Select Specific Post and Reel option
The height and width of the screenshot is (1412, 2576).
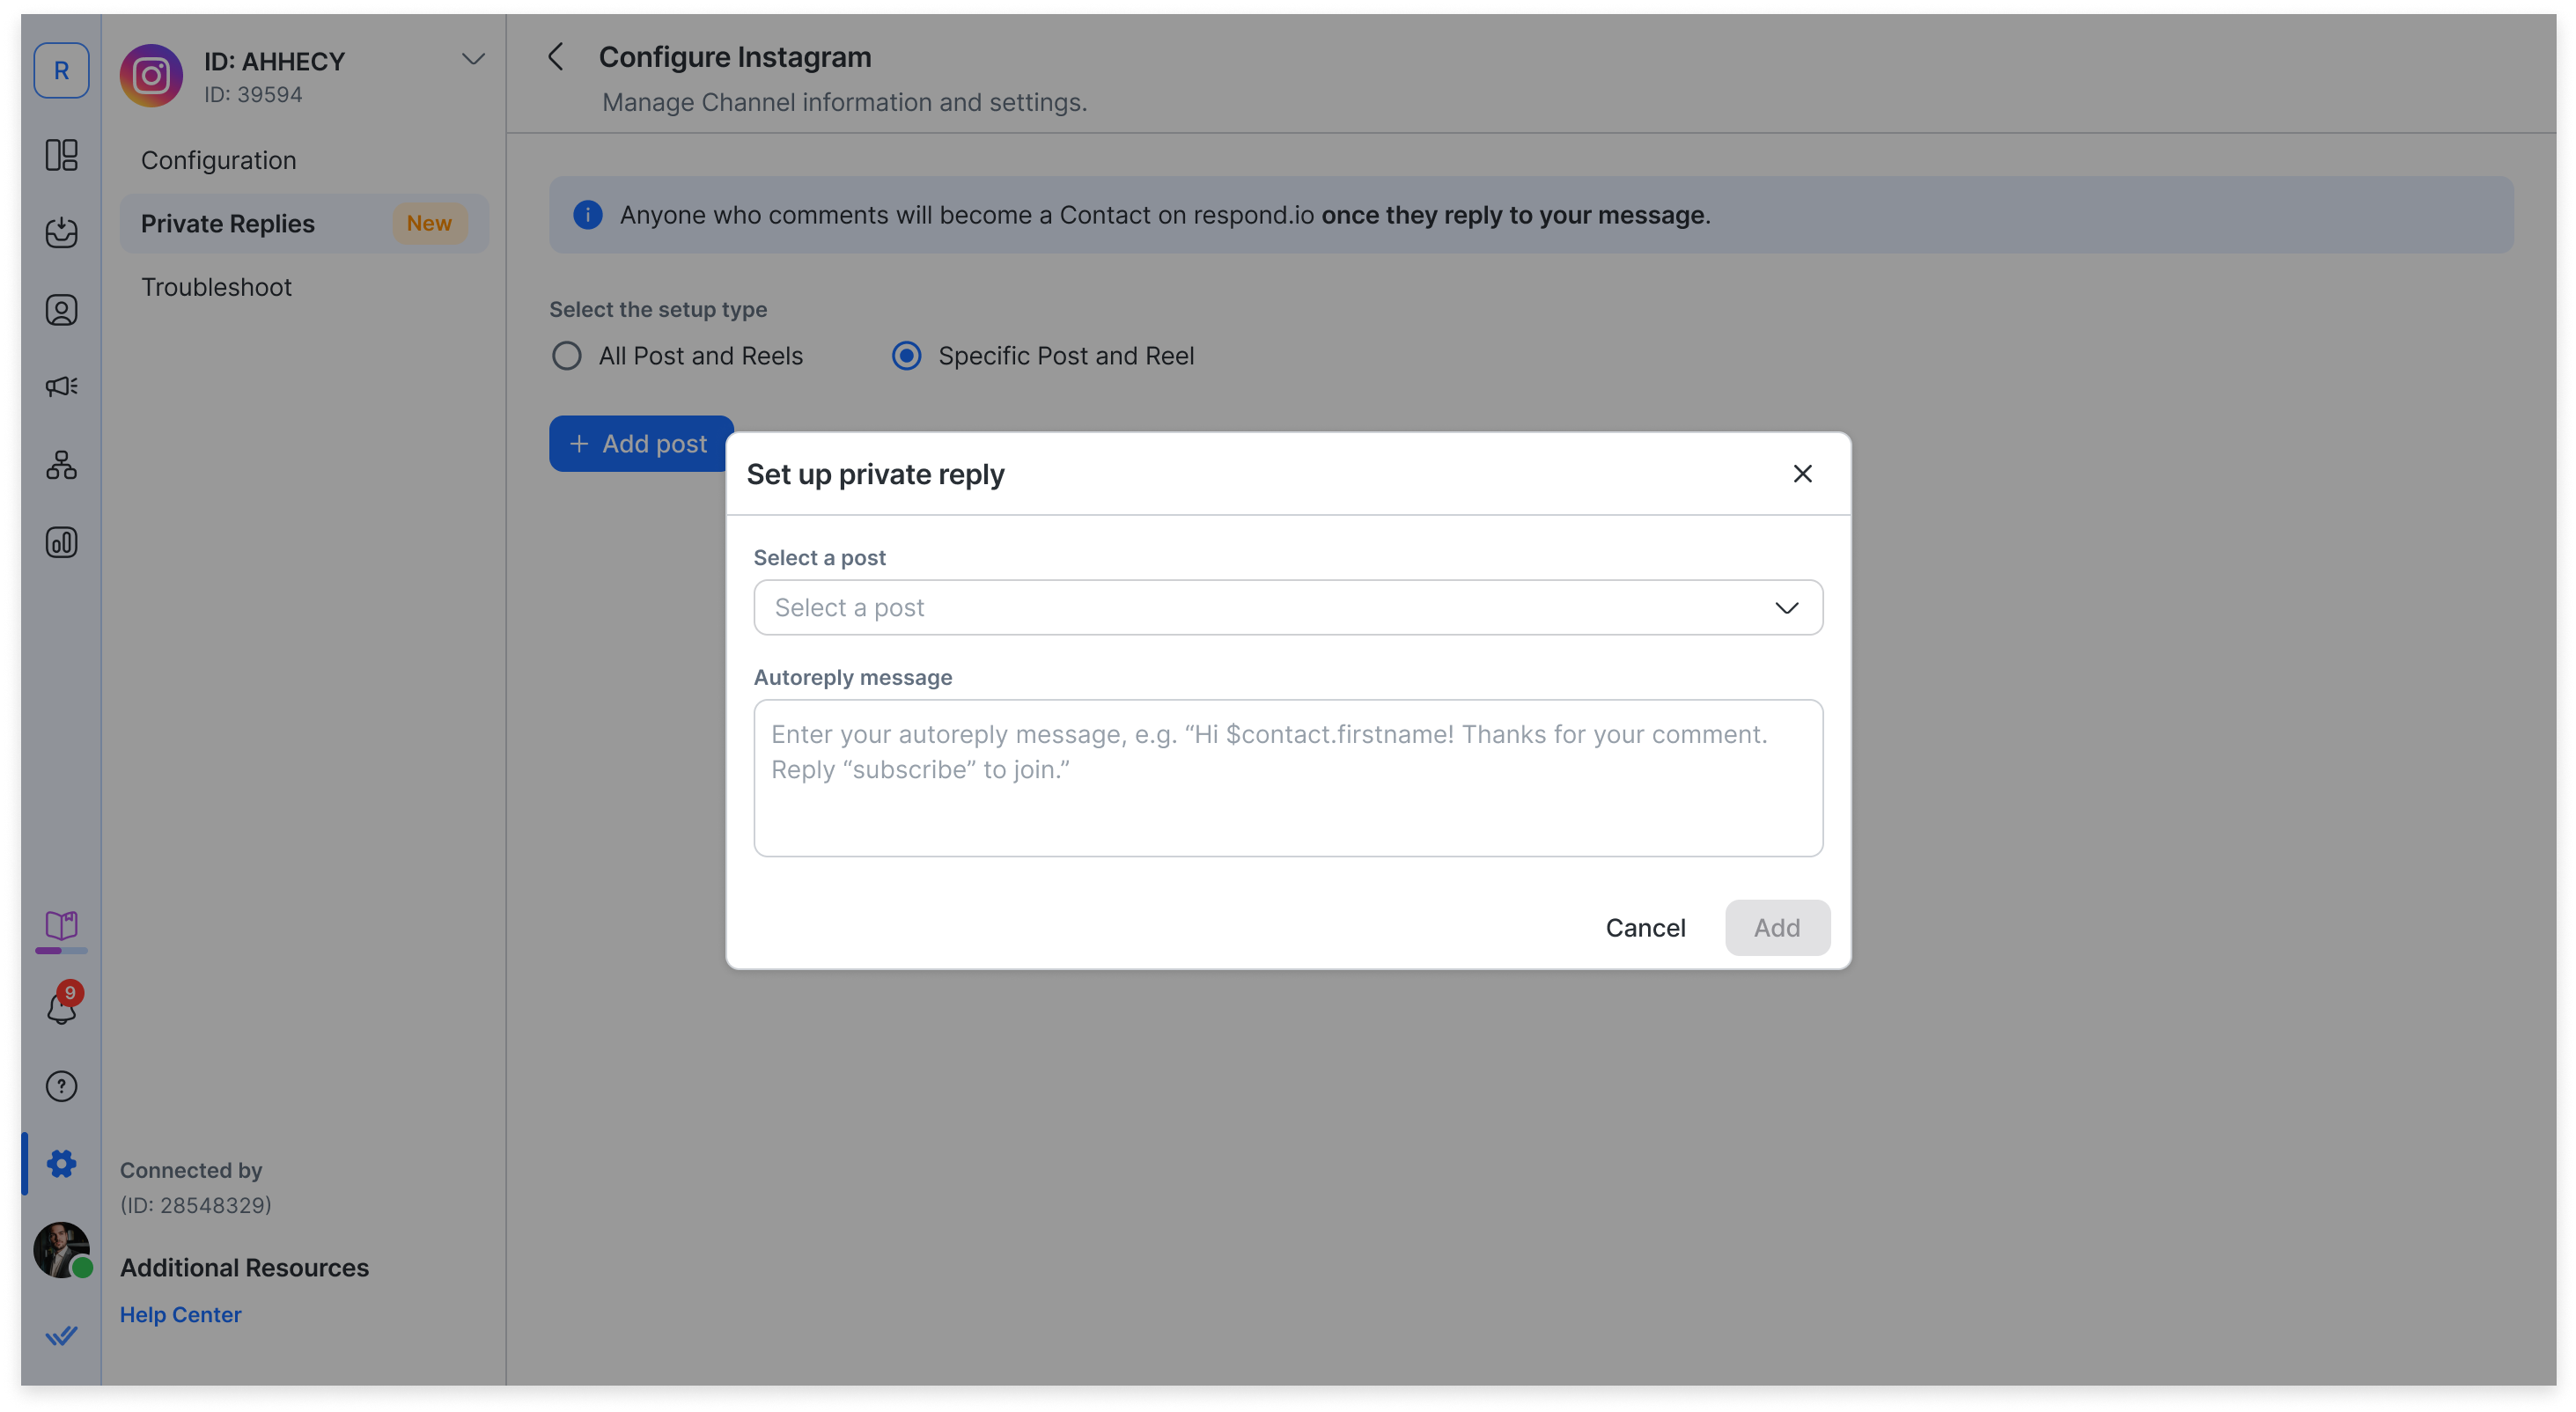(907, 356)
